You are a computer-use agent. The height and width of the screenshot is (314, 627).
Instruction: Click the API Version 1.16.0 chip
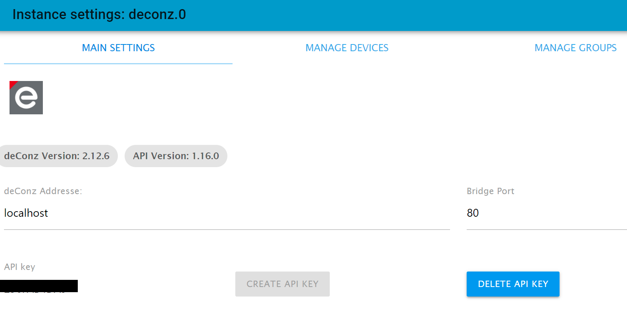176,156
